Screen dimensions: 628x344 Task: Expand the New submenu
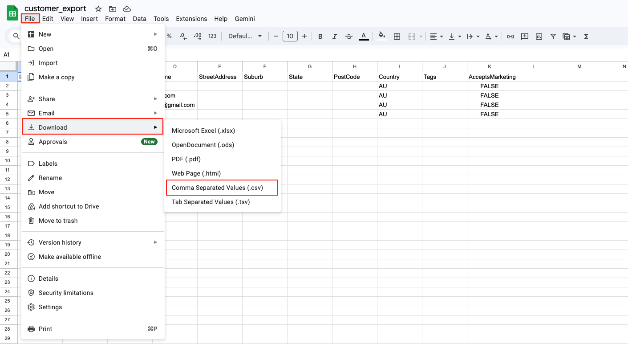coord(93,34)
